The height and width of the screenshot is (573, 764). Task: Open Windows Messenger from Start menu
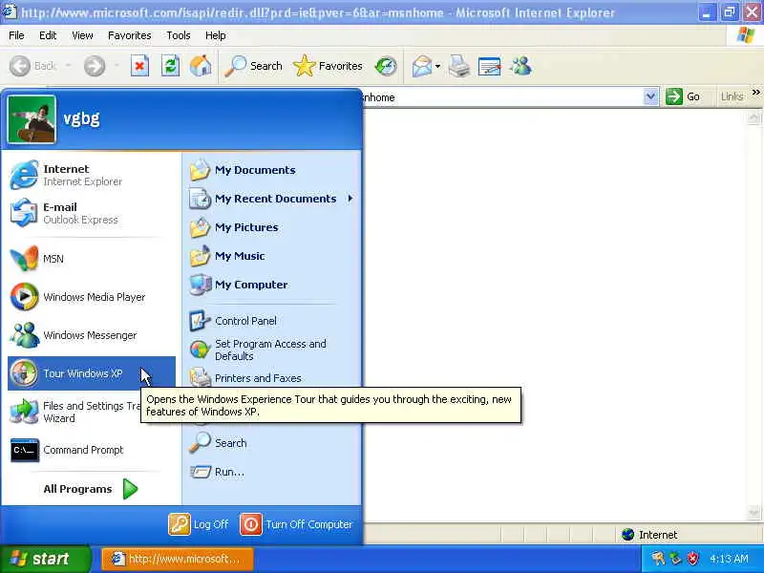[92, 335]
